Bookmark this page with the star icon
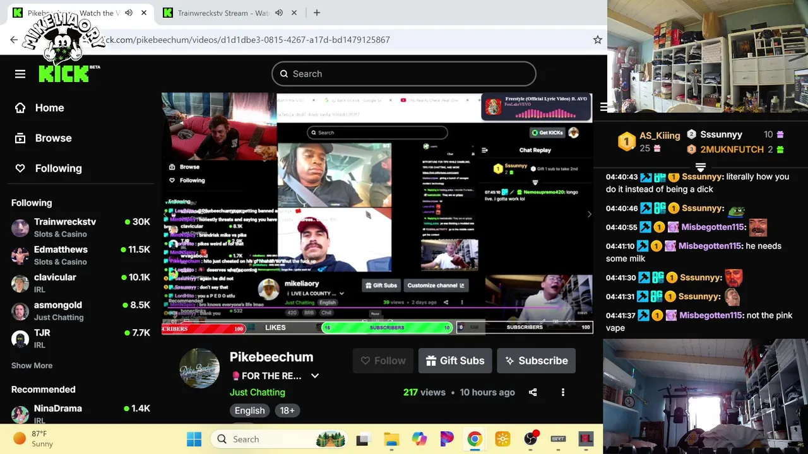The height and width of the screenshot is (454, 808). [x=597, y=40]
